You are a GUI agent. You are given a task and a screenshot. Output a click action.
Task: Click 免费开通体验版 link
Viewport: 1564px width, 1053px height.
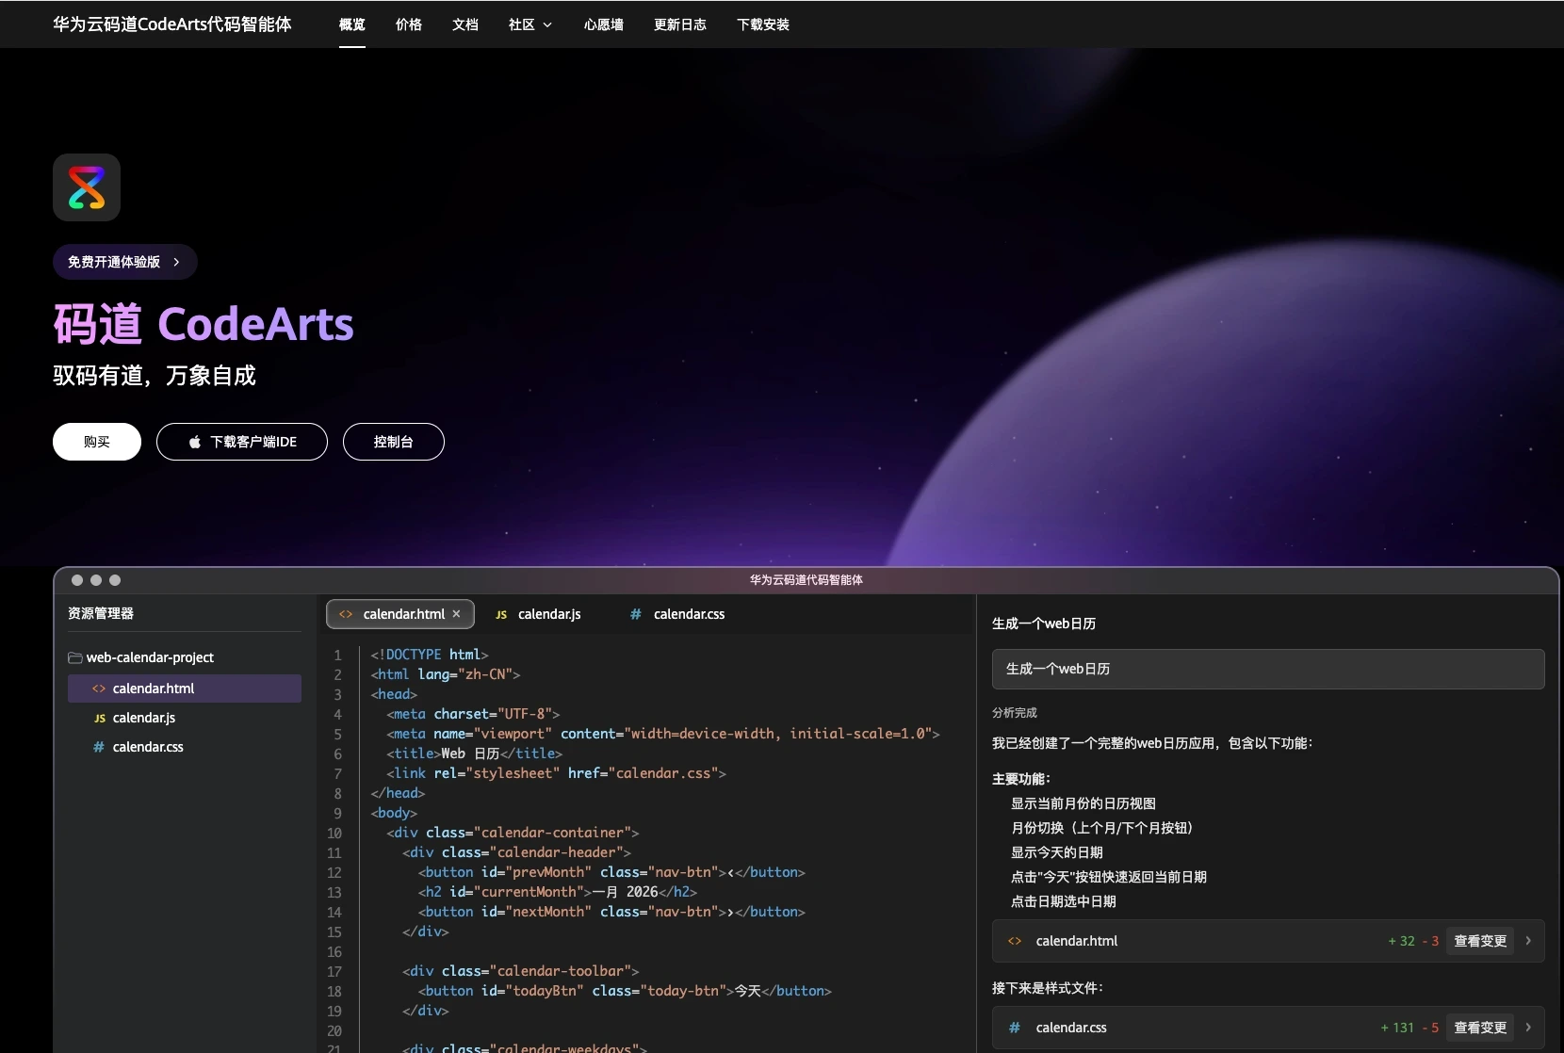click(125, 262)
